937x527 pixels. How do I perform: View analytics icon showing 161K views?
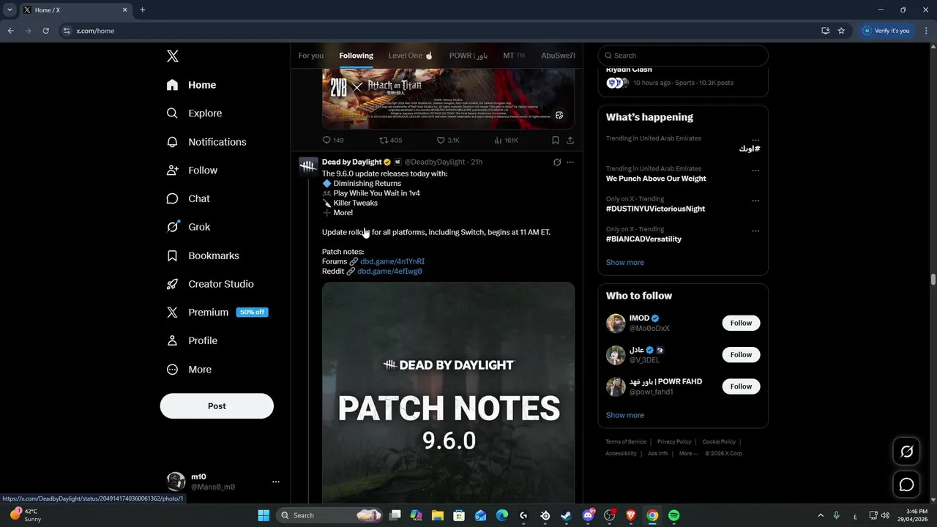506,140
